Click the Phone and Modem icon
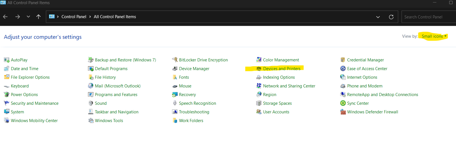Image resolution: width=456 pixels, height=157 pixels. pyautogui.click(x=343, y=86)
